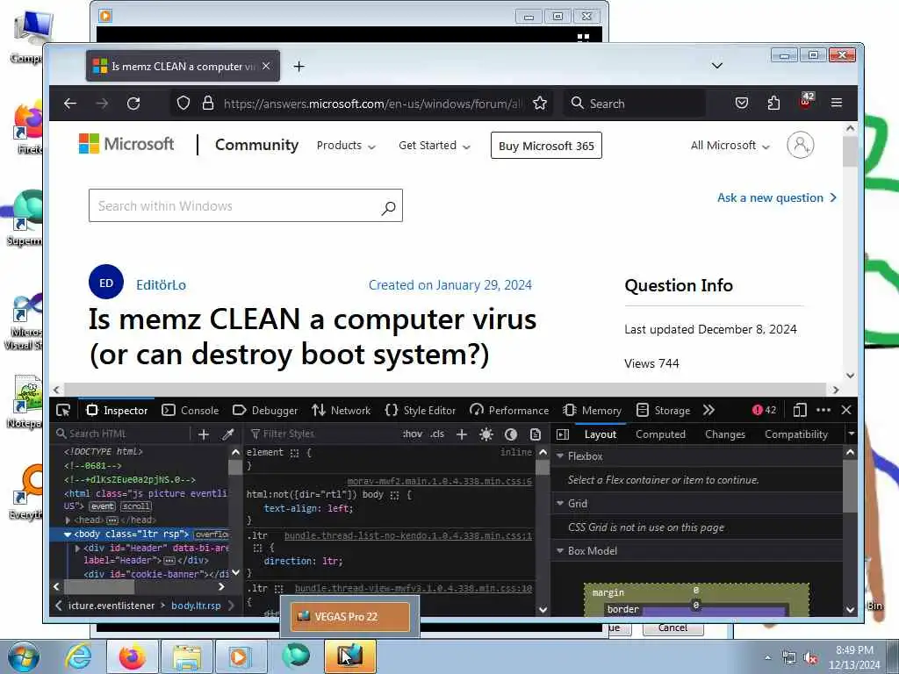The image size is (899, 674).
Task: Click the 42 errors indicator
Action: coord(764,411)
